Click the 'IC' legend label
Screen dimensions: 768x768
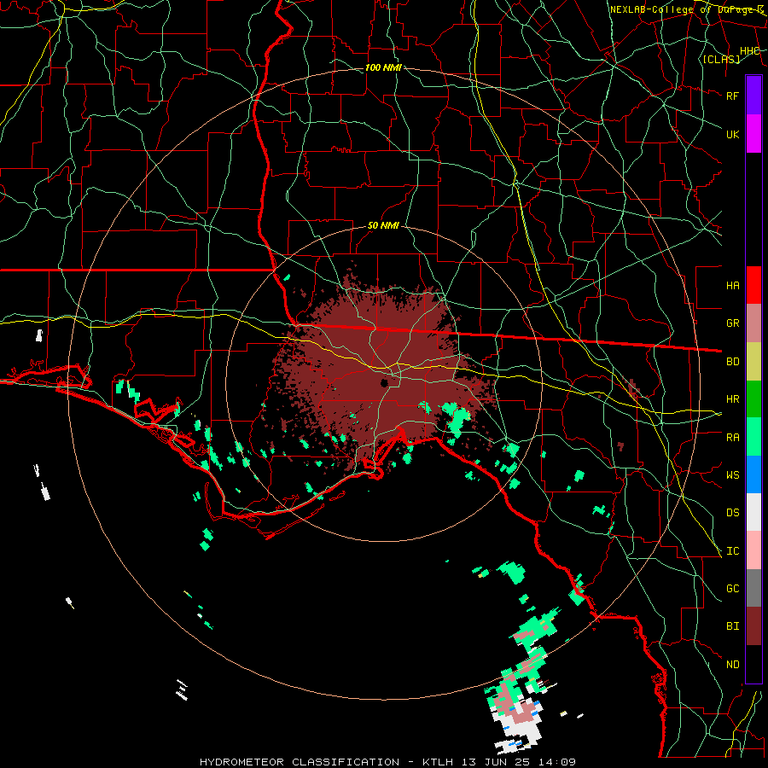click(732, 551)
